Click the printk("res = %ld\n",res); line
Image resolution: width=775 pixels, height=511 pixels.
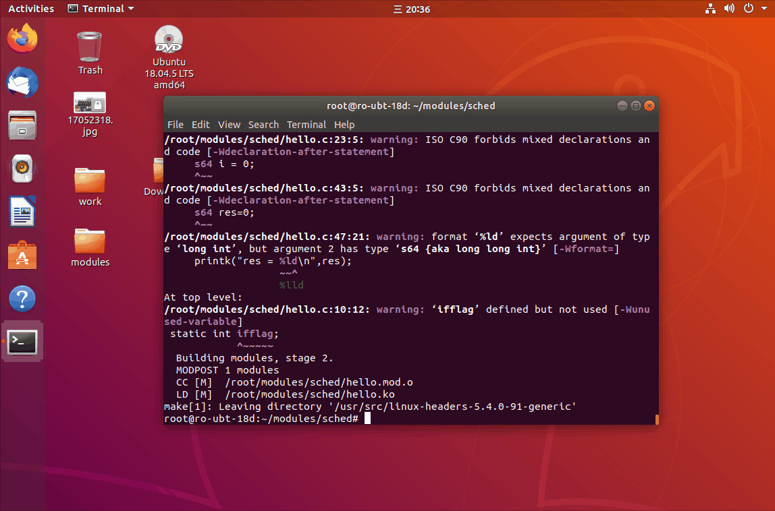(x=273, y=261)
